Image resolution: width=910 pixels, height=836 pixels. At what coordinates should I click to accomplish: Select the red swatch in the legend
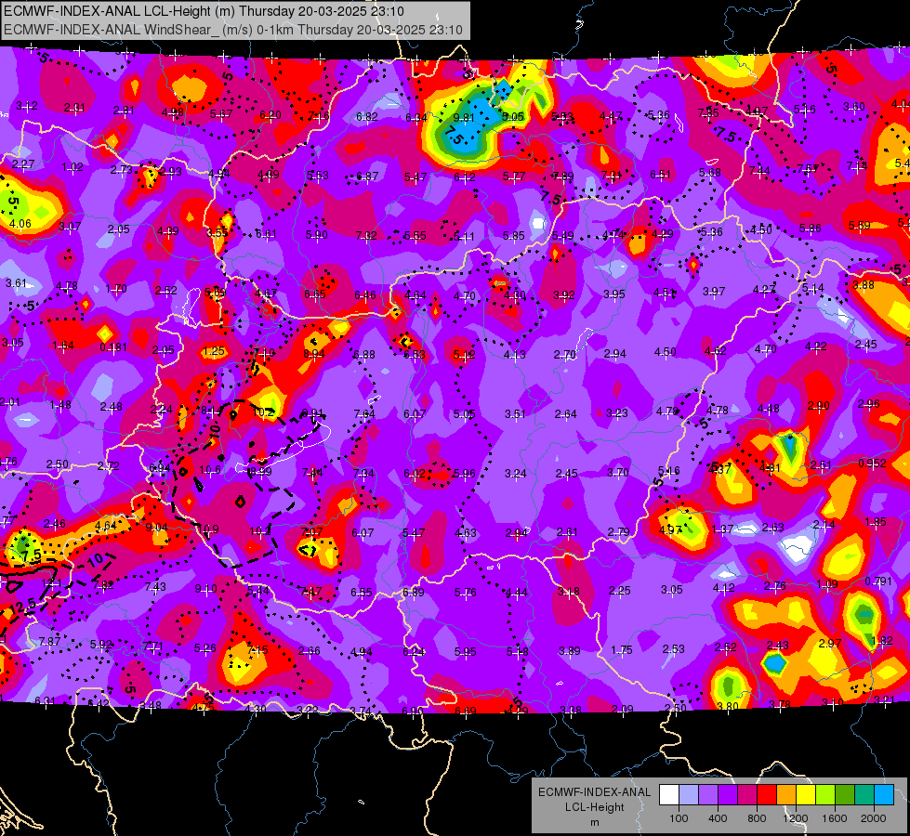767,795
